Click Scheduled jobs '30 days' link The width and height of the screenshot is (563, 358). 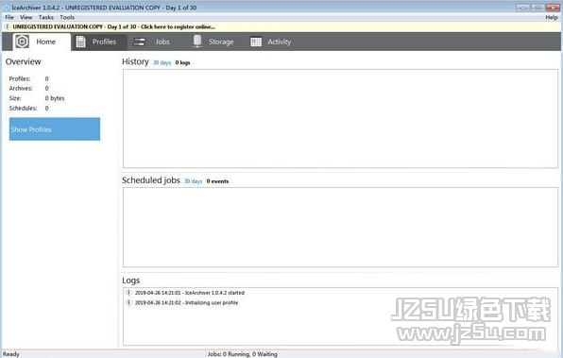193,181
